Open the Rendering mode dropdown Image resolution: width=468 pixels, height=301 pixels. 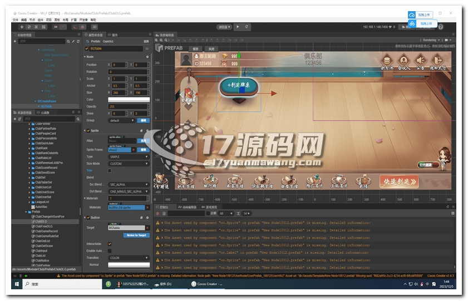point(431,40)
